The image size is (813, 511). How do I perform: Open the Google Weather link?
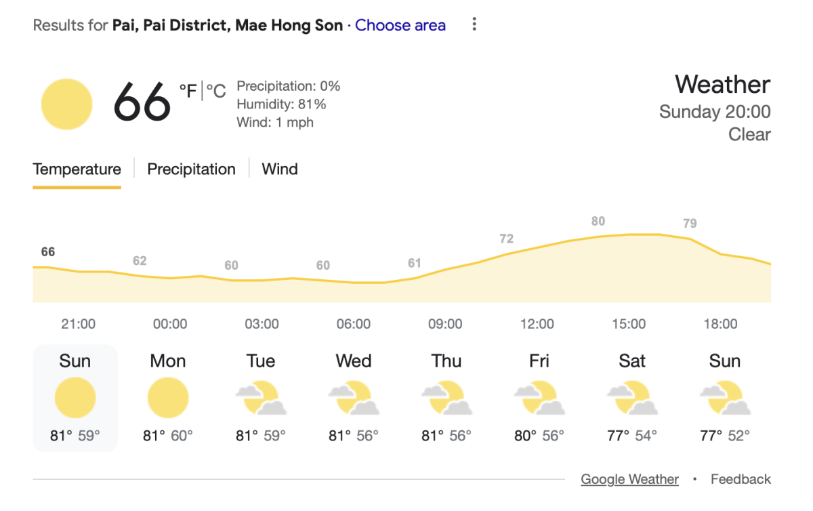630,479
